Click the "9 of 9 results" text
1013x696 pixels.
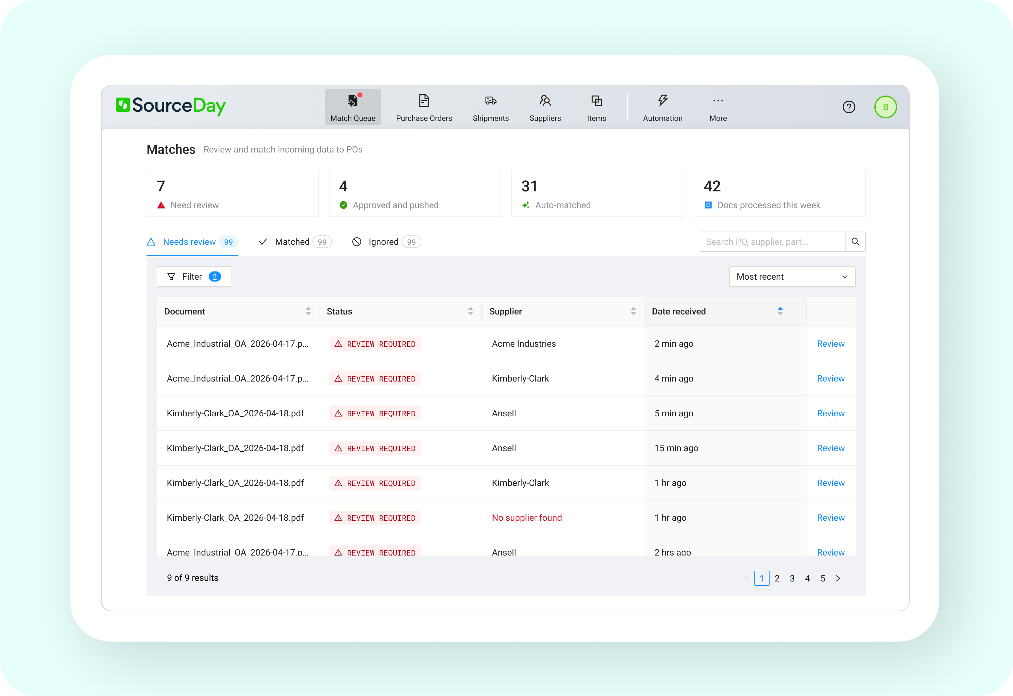[x=192, y=578]
